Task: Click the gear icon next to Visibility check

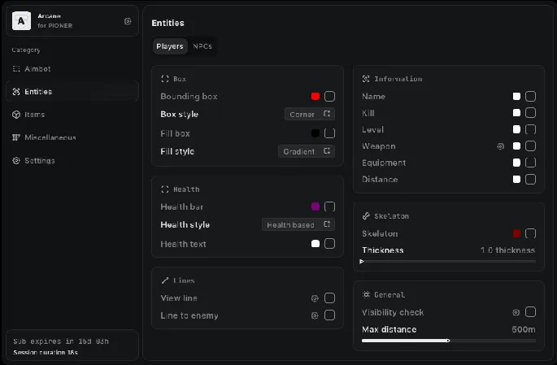Action: point(516,312)
